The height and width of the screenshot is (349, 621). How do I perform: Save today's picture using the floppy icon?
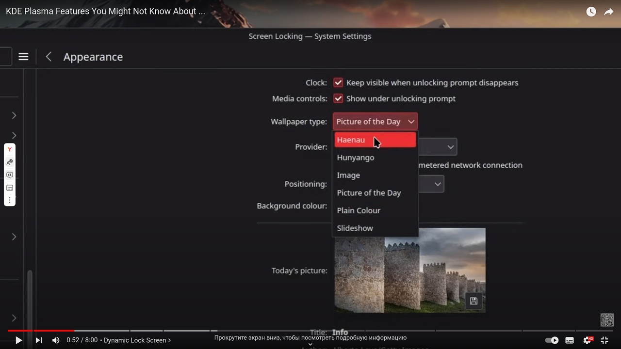tap(474, 301)
